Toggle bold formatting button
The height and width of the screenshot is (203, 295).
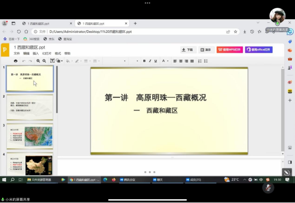(144, 61)
